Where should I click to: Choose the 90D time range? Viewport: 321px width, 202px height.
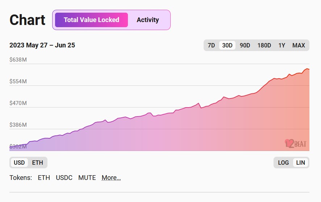[245, 45]
